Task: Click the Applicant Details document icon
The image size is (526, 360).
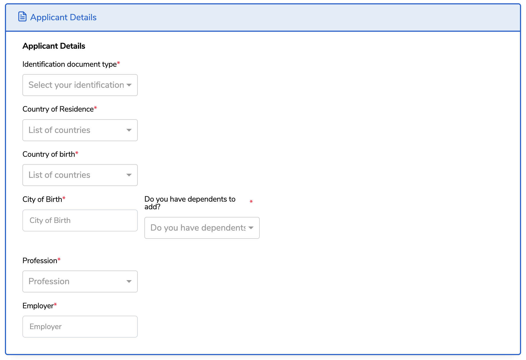Action: pyautogui.click(x=22, y=17)
